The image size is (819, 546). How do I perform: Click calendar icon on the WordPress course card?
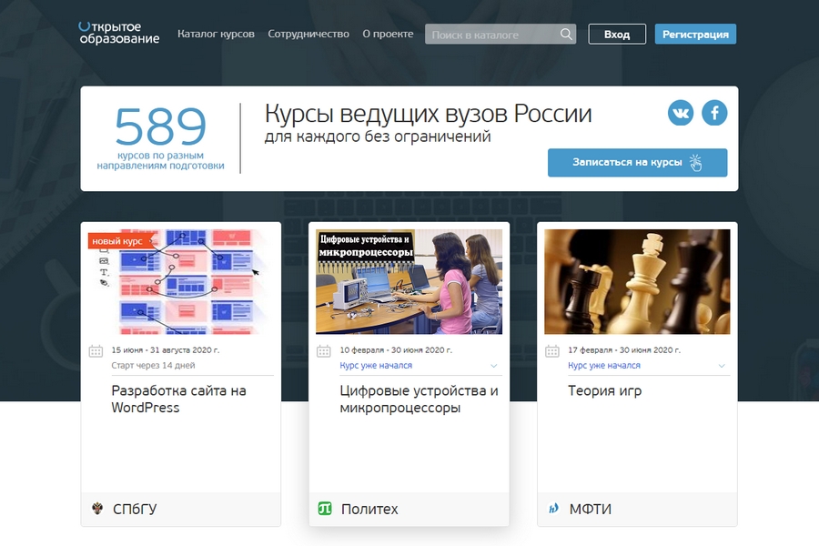click(96, 351)
